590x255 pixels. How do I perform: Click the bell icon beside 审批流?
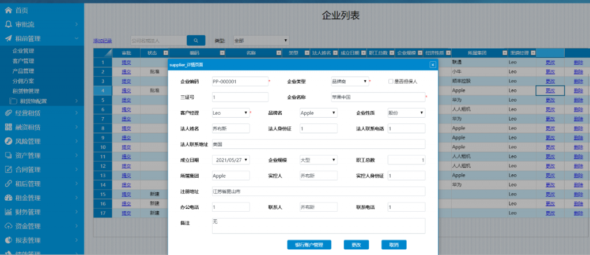click(x=8, y=24)
